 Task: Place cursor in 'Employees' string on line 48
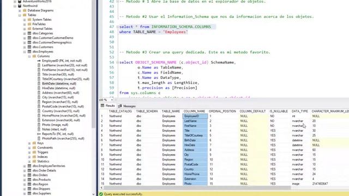tap(176, 32)
